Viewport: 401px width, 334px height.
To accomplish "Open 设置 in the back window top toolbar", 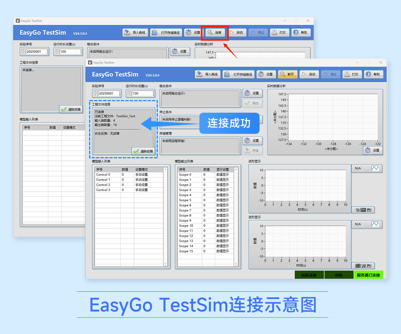I will pos(193,32).
